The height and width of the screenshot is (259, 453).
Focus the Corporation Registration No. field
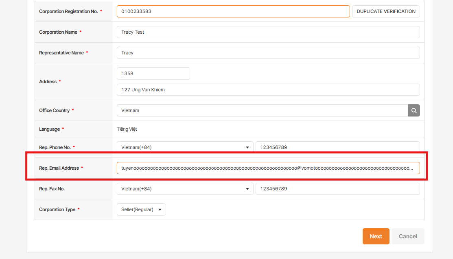(233, 11)
